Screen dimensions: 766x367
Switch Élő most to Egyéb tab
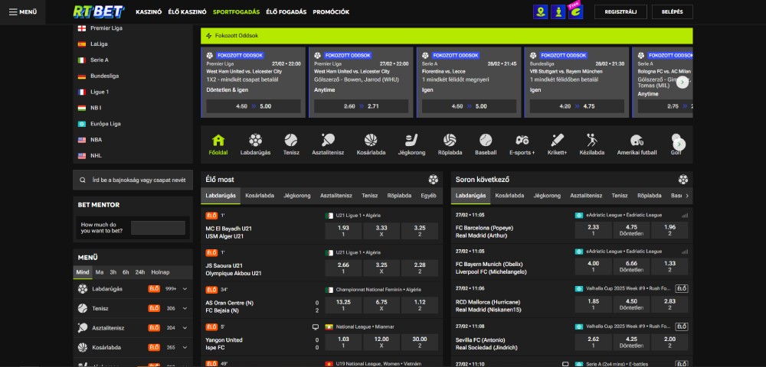coord(428,196)
